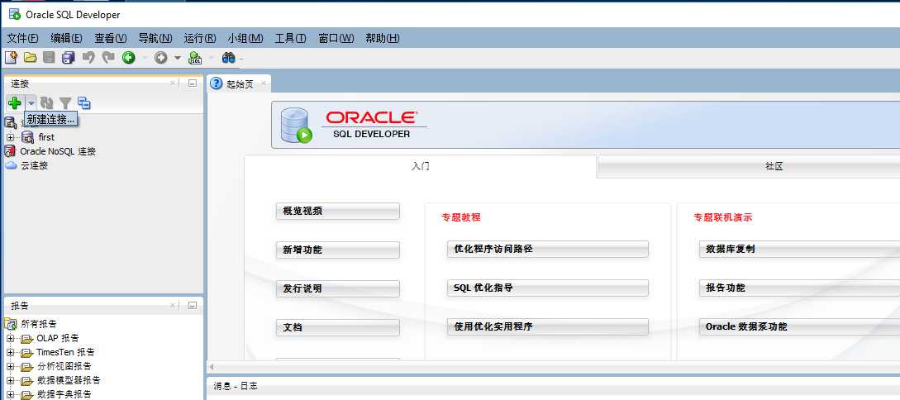Image resolution: width=900 pixels, height=400 pixels.
Task: Click the Save All toolbar icon
Action: click(x=69, y=57)
